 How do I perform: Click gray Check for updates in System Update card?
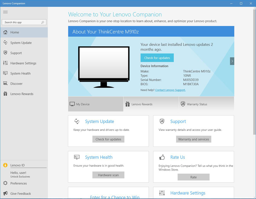click(x=108, y=139)
